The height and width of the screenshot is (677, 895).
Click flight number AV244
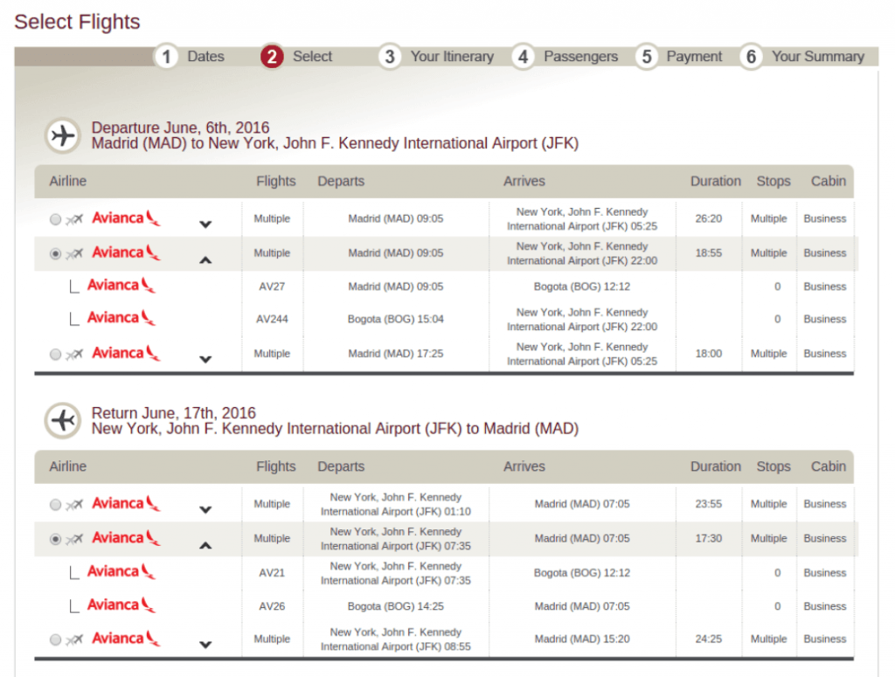coord(272,319)
